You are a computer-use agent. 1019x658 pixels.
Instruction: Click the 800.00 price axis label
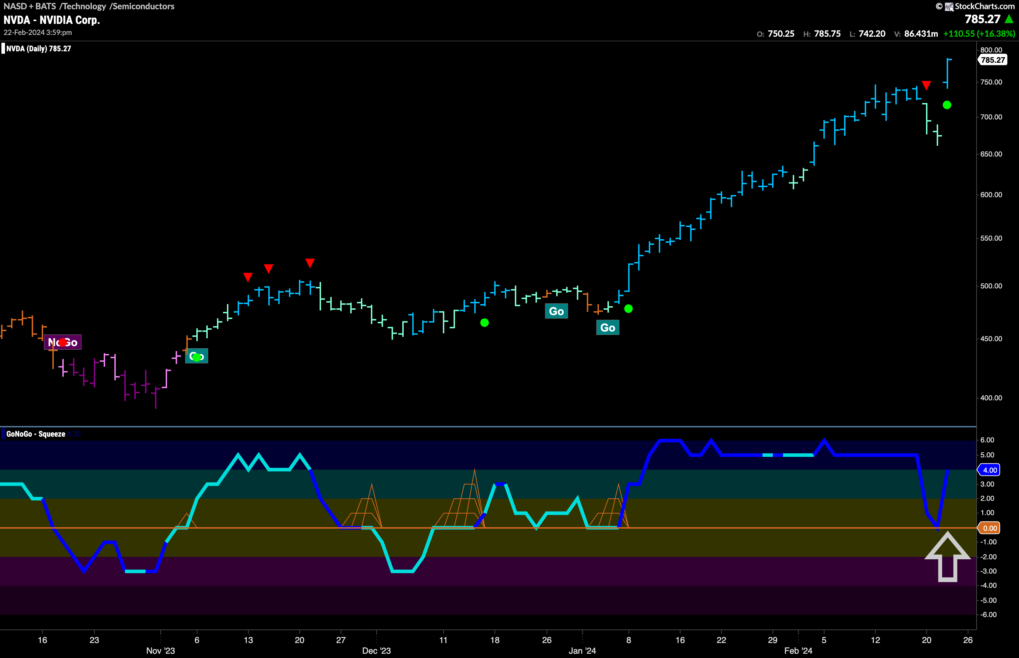point(991,50)
